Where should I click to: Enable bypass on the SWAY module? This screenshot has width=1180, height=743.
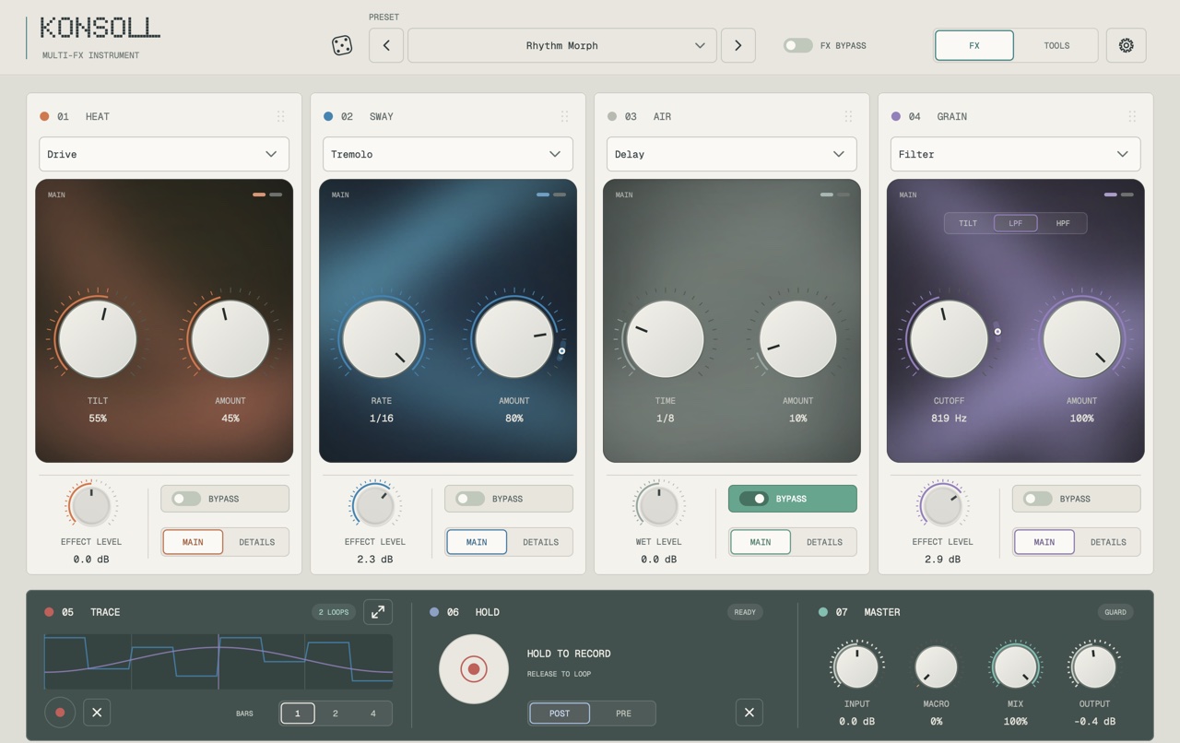point(509,499)
